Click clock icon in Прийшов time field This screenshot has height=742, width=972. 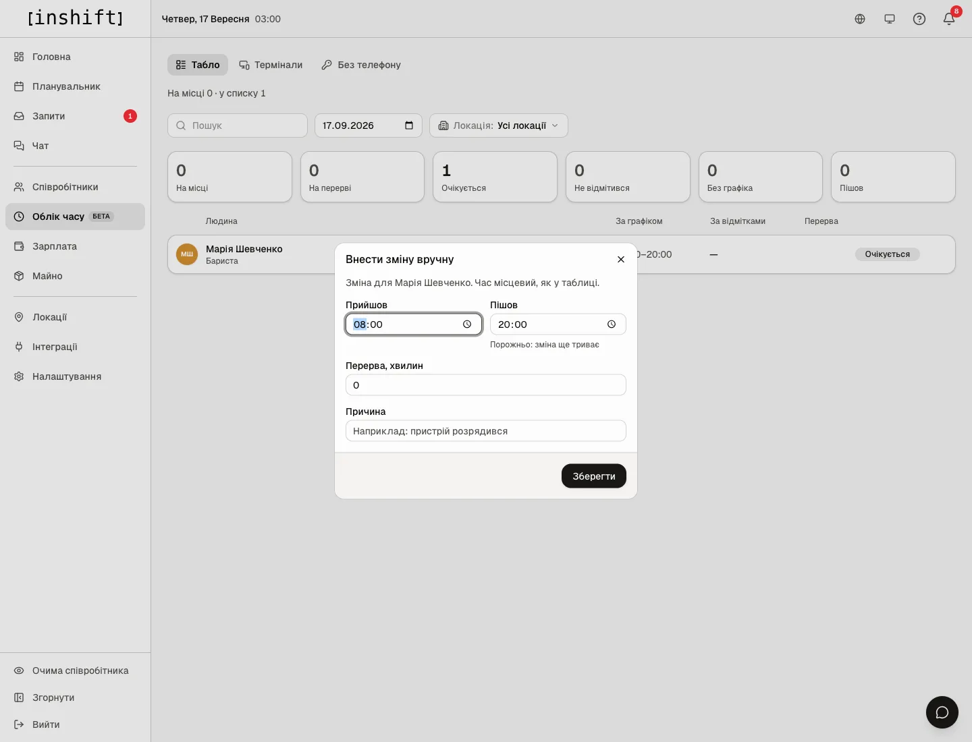[x=467, y=324]
